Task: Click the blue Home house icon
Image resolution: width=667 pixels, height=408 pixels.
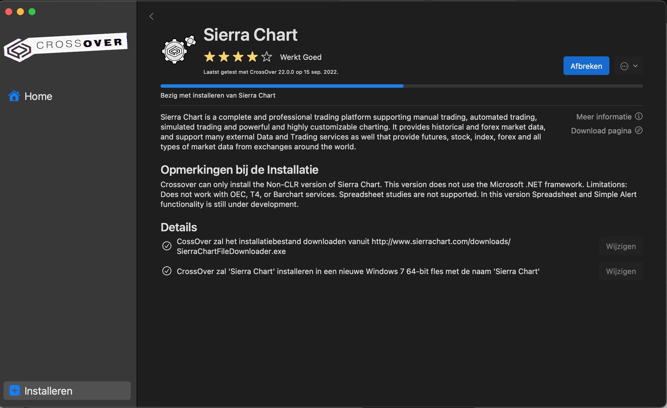Action: tap(14, 96)
